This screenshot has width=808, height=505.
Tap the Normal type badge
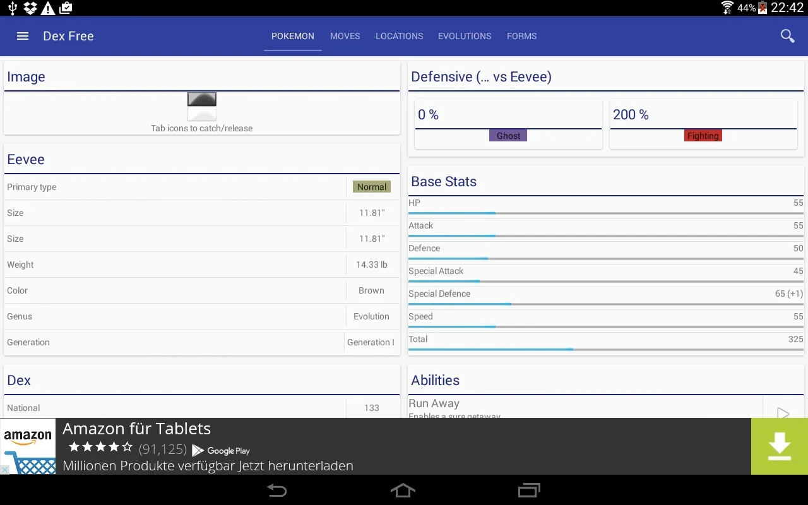click(372, 187)
